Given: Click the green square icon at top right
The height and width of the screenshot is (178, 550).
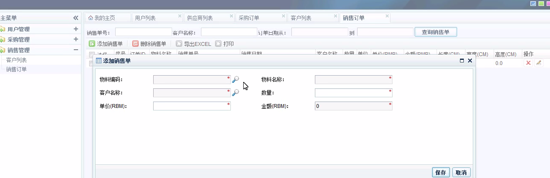Looking at the screenshot, I should [541, 3].
